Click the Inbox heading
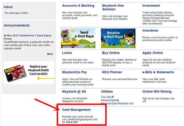184x126 pixels. tap(8, 7)
